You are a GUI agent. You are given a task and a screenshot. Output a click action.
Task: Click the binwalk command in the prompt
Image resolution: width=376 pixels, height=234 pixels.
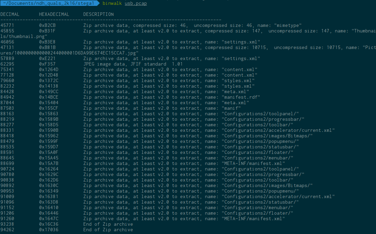[x=112, y=3]
